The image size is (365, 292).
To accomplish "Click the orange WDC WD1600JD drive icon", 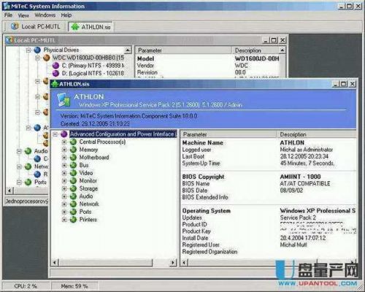I will [x=47, y=58].
